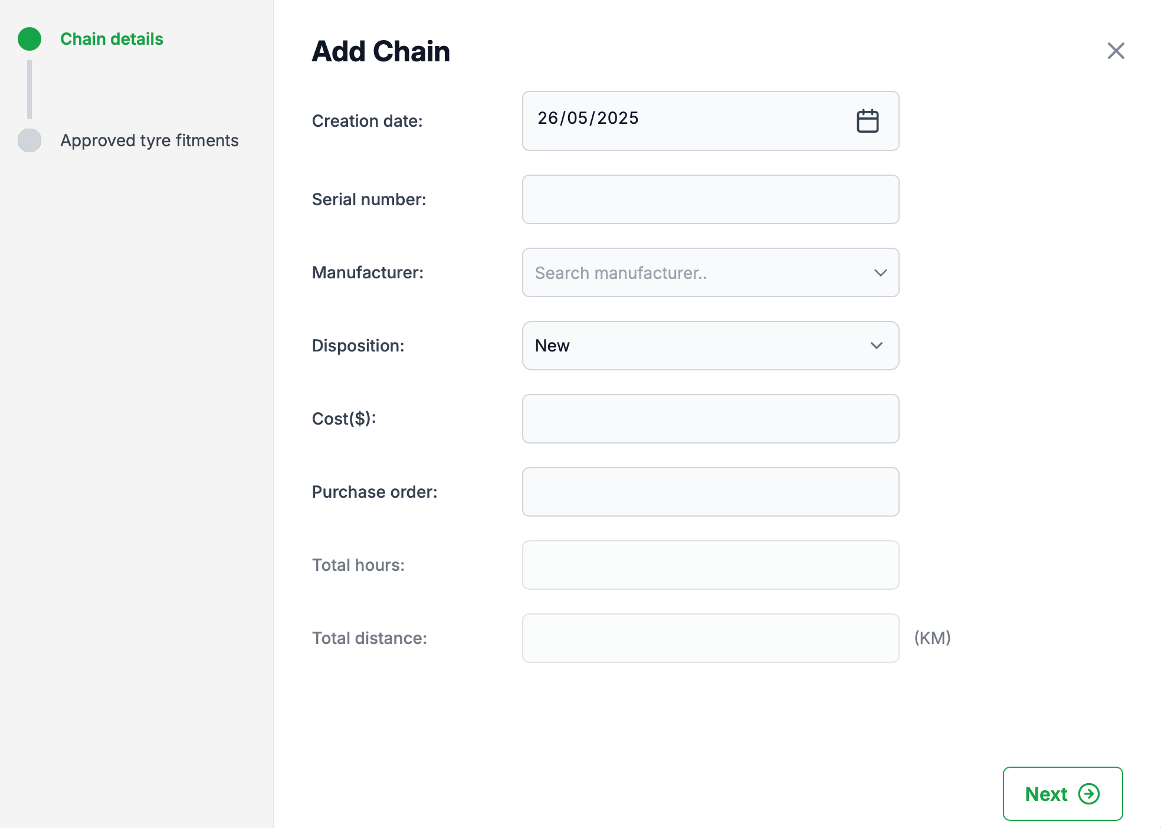Focus the Total distance field
The width and height of the screenshot is (1161, 828).
710,638
